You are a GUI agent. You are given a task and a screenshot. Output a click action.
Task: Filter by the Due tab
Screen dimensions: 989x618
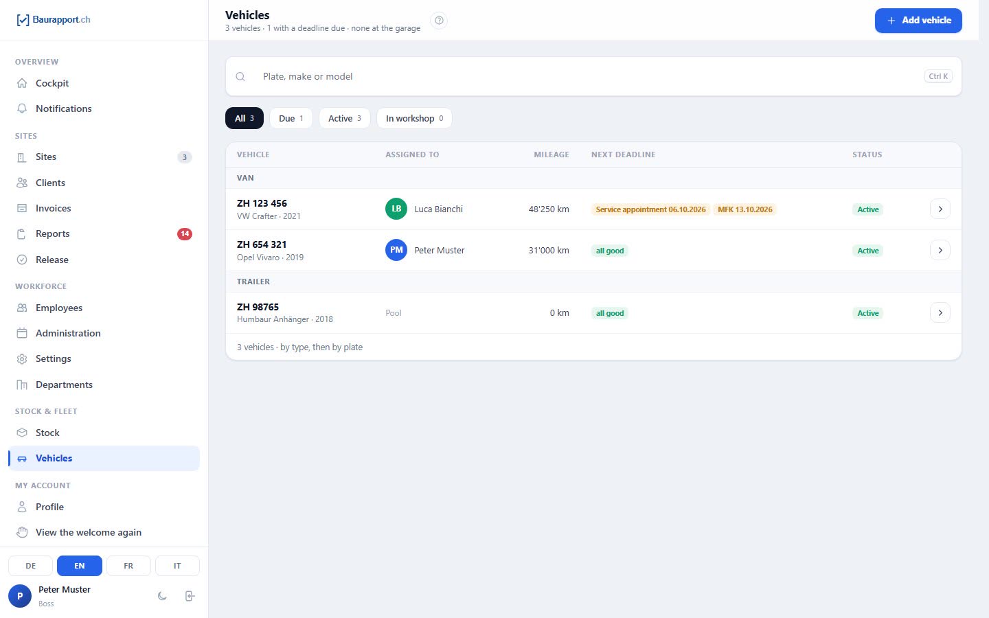[x=291, y=118]
